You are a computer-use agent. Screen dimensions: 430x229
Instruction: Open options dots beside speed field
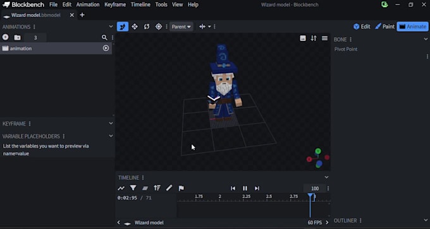(328, 188)
